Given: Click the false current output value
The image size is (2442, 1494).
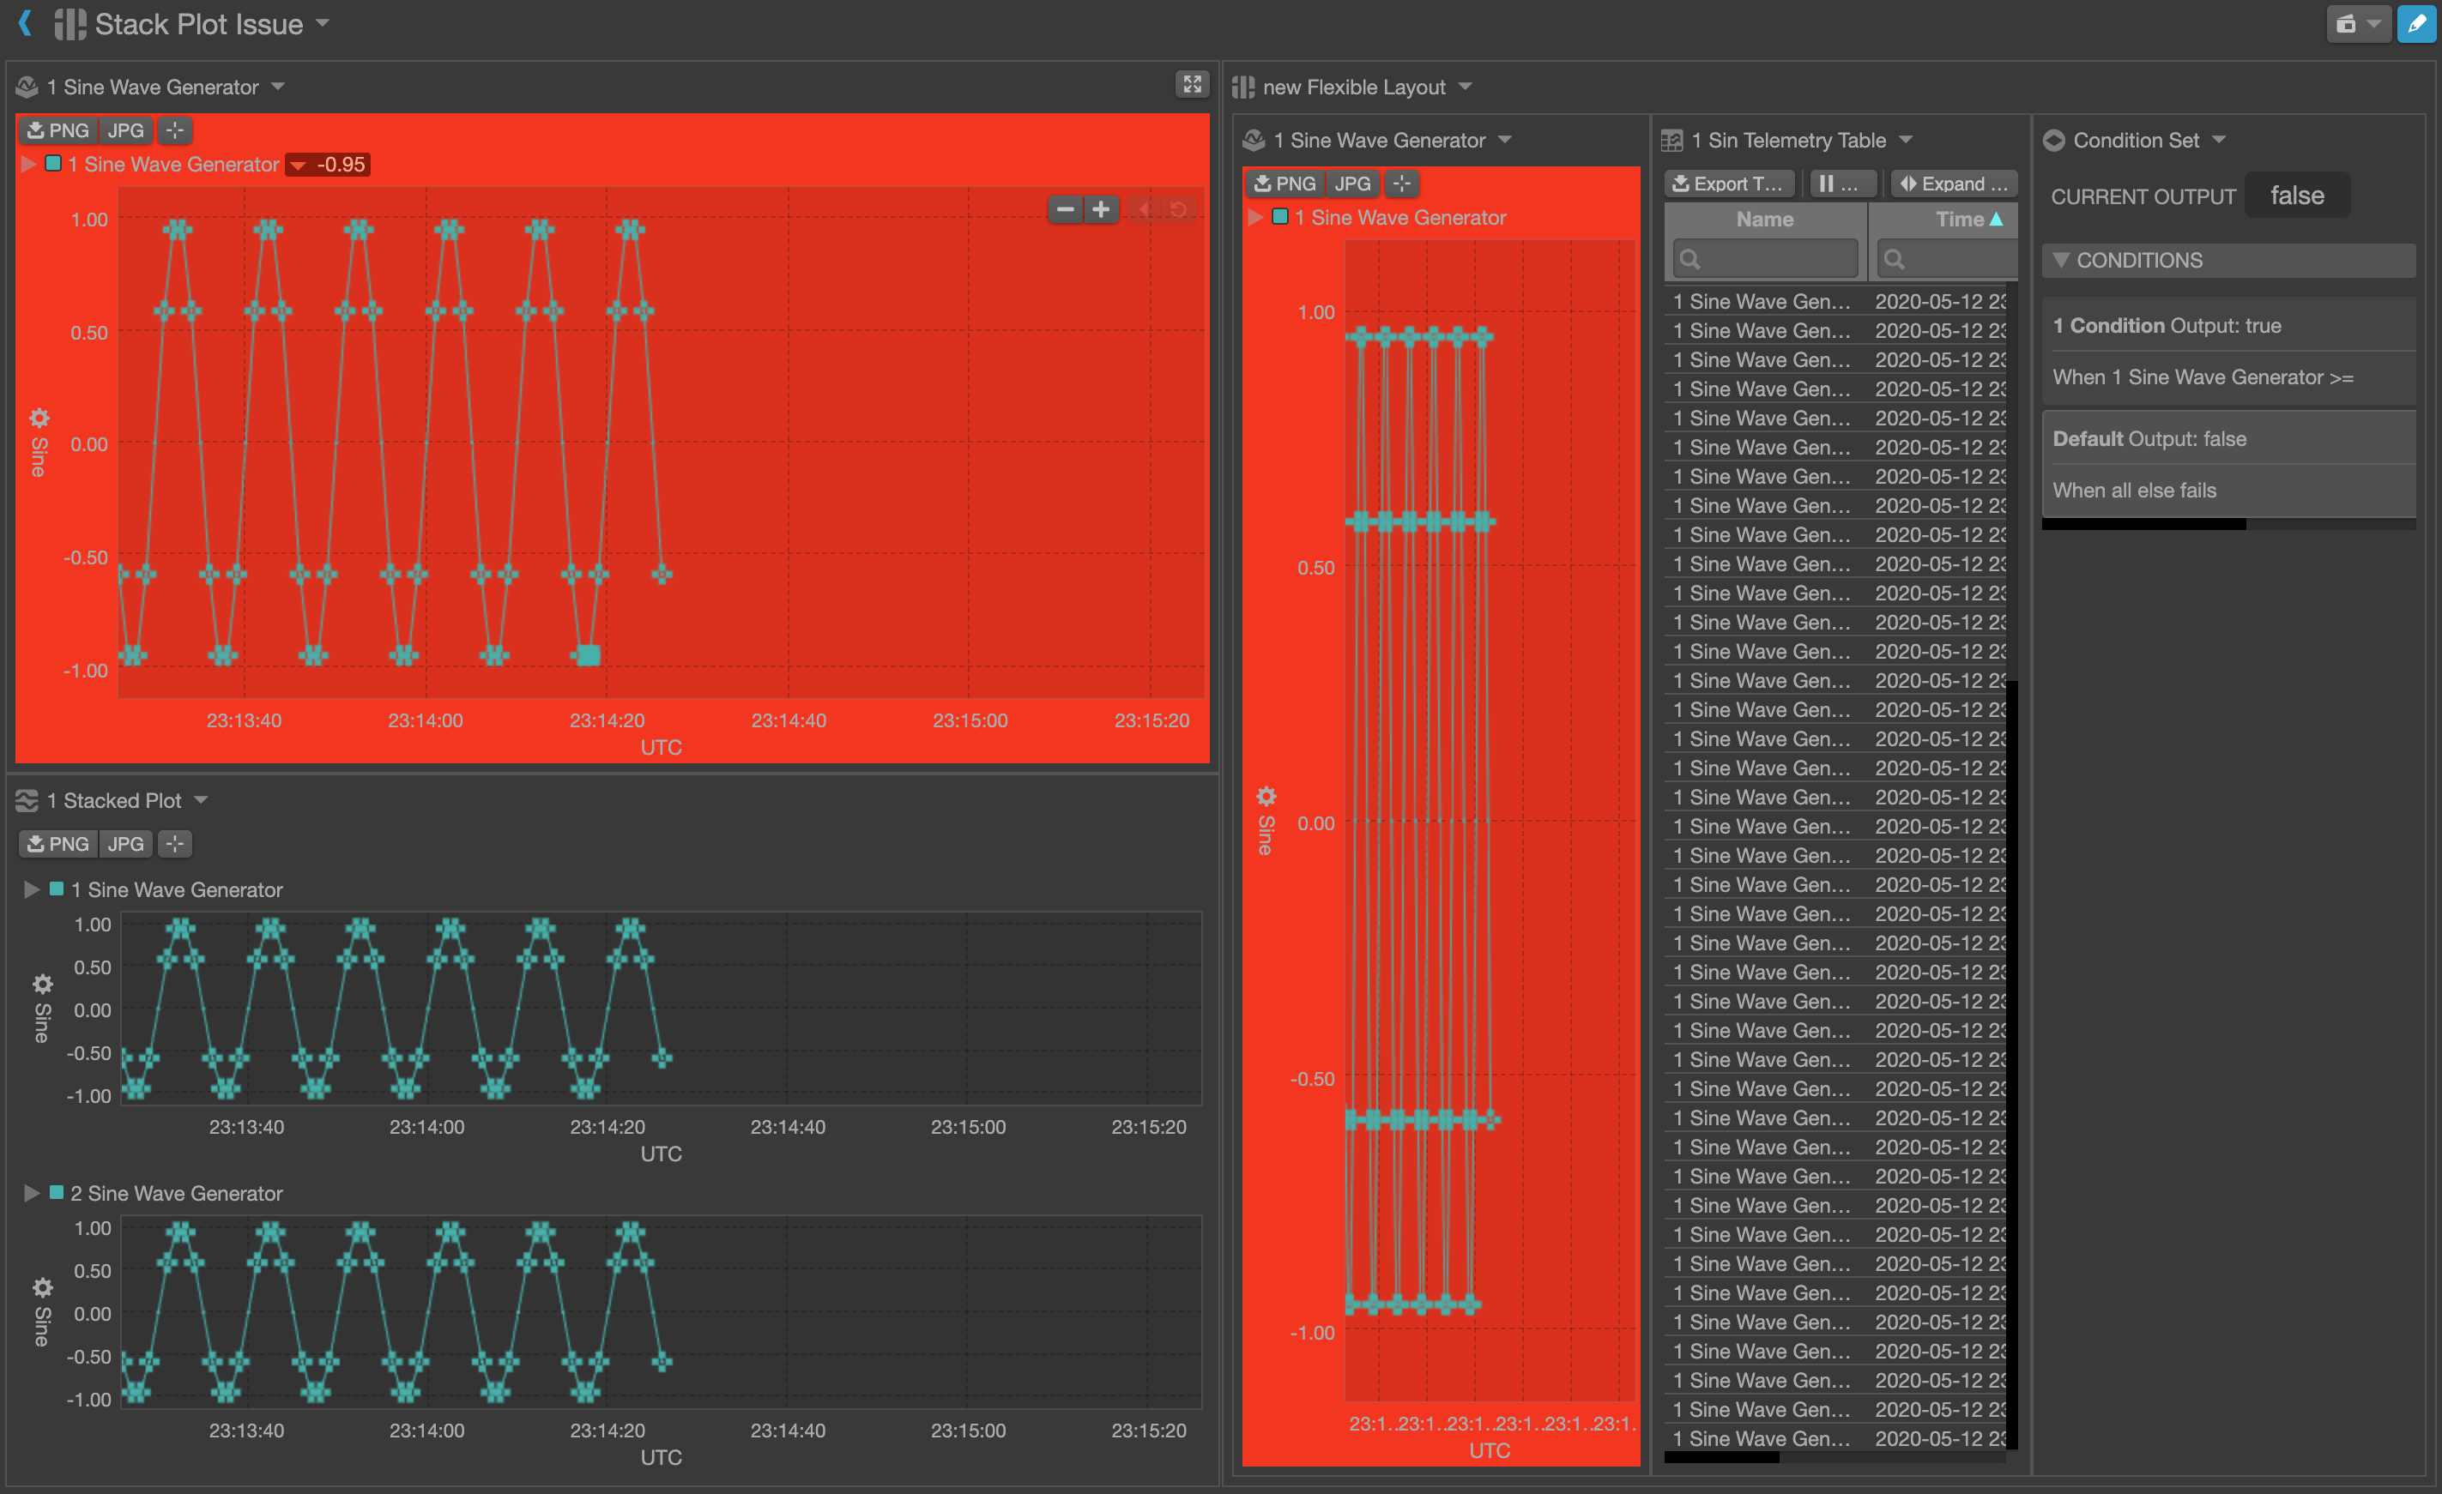Looking at the screenshot, I should pyautogui.click(x=2297, y=196).
